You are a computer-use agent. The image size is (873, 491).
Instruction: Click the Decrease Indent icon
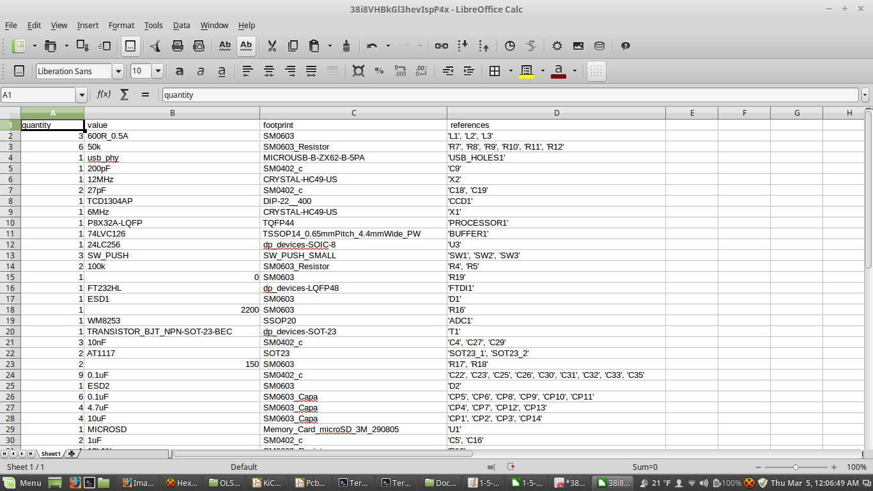coord(448,71)
